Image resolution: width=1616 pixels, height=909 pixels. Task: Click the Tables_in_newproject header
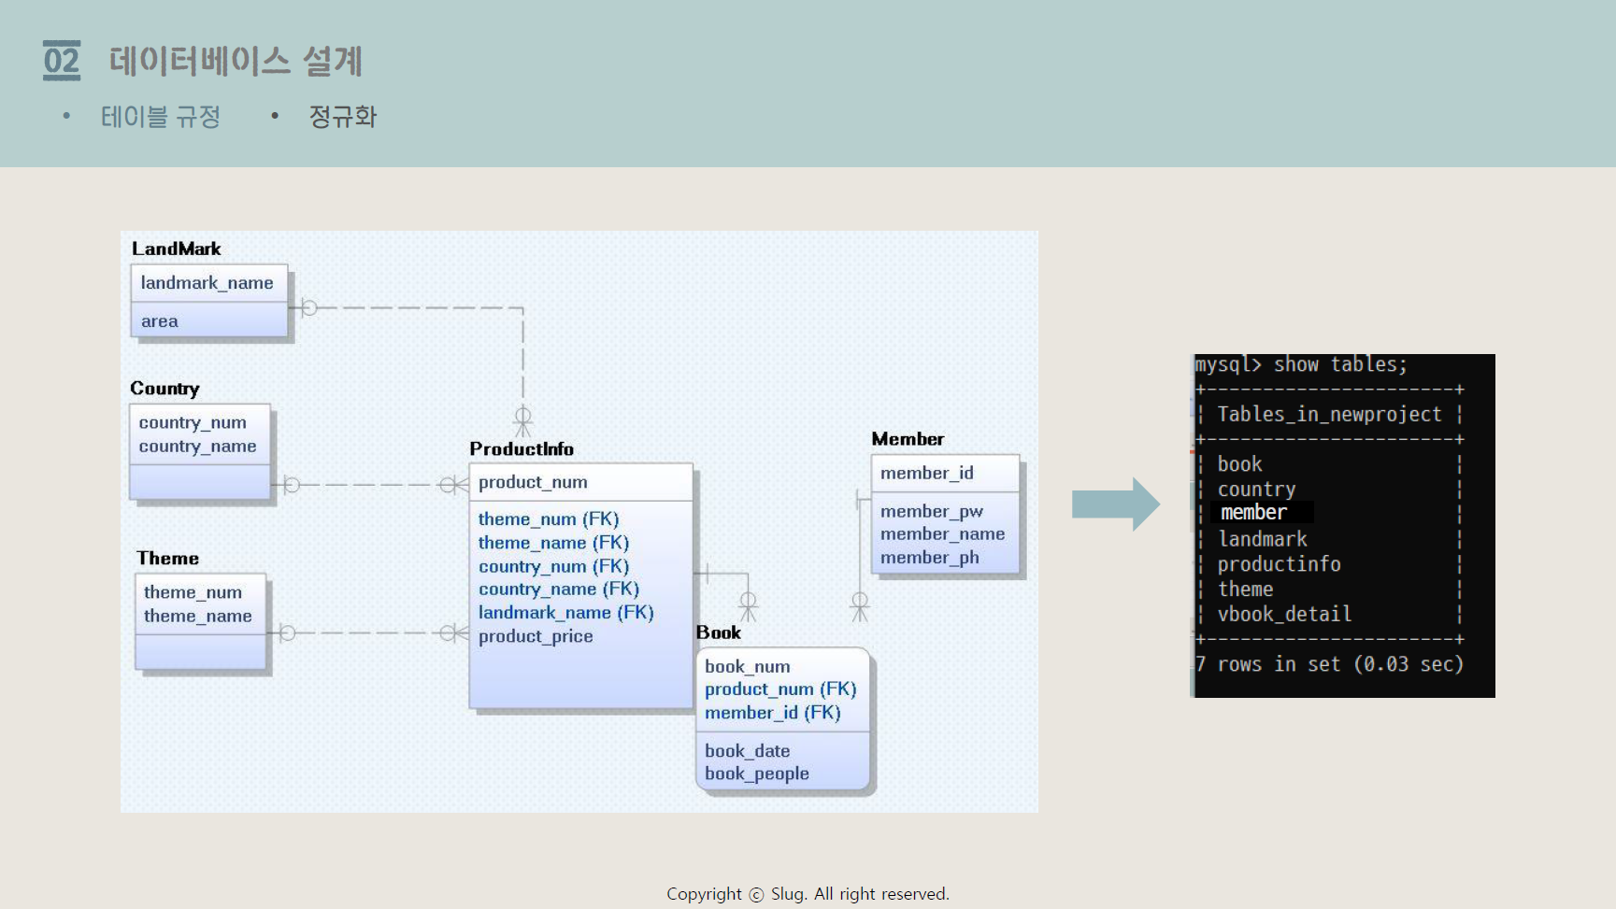click(1329, 414)
